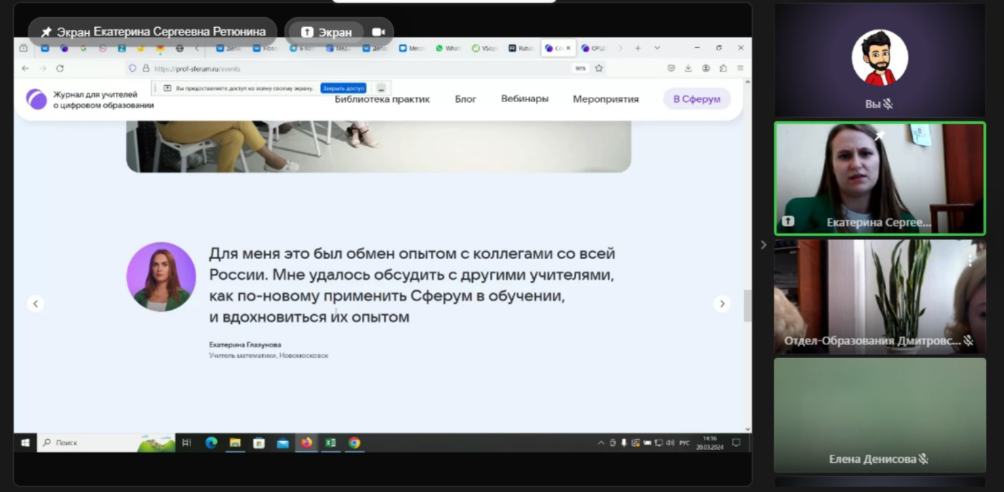Collapse the participants sidebar with the chevron
Viewport: 1004px width, 492px height.
[764, 245]
